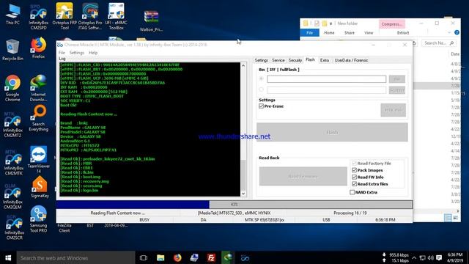Open InfinityBox CM2MT2 desktop shortcut
Image resolution: width=469 pixels, height=264 pixels.
click(x=12, y=125)
